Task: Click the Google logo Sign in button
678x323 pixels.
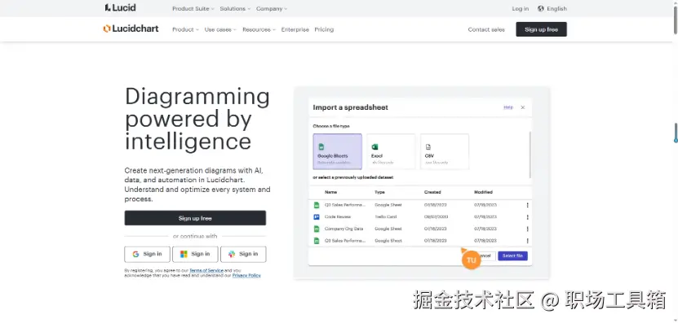Action: (147, 254)
